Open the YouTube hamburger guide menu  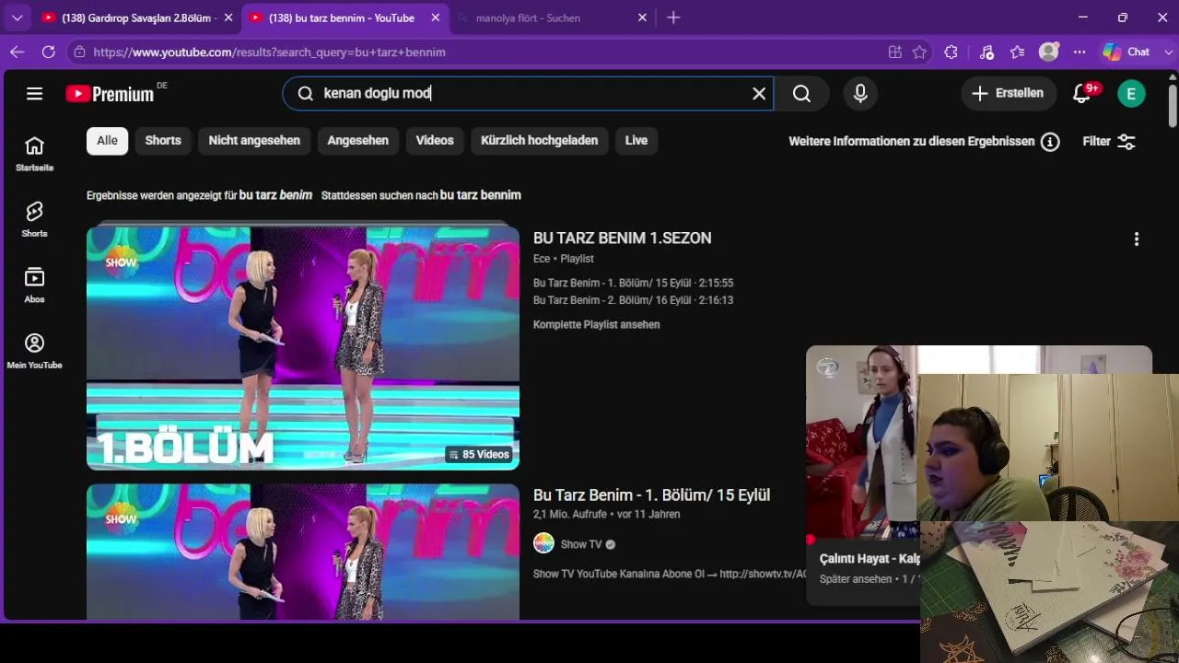click(x=34, y=93)
